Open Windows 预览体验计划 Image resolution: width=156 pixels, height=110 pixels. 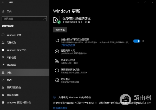click(x=19, y=102)
